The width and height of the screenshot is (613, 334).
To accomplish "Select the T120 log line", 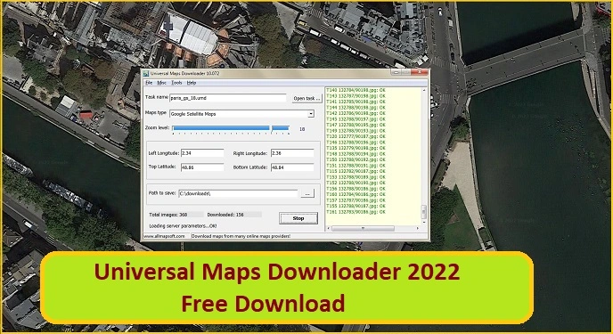I will [x=356, y=136].
